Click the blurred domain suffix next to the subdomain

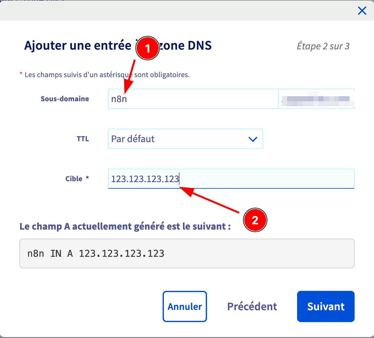(x=316, y=99)
